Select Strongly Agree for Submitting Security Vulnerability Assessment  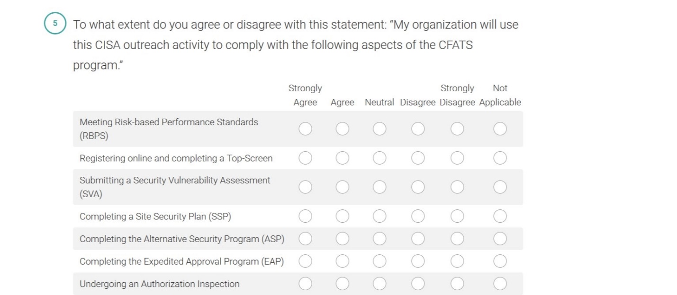pyautogui.click(x=305, y=187)
